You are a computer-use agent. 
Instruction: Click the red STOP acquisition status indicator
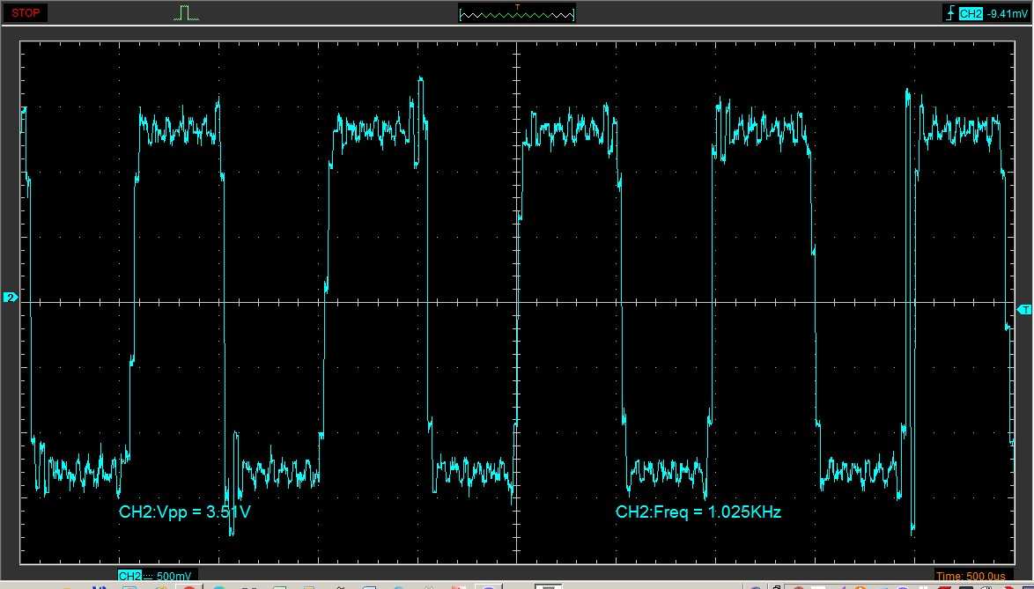pyautogui.click(x=26, y=13)
